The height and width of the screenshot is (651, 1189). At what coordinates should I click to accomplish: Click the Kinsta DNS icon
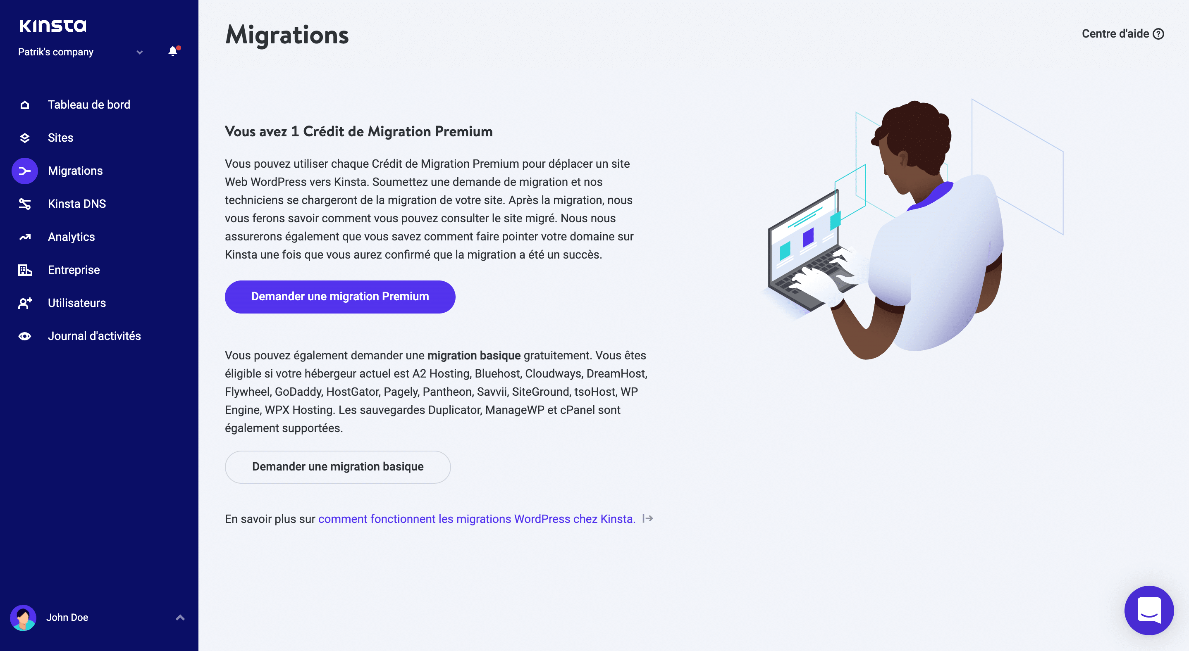(24, 204)
